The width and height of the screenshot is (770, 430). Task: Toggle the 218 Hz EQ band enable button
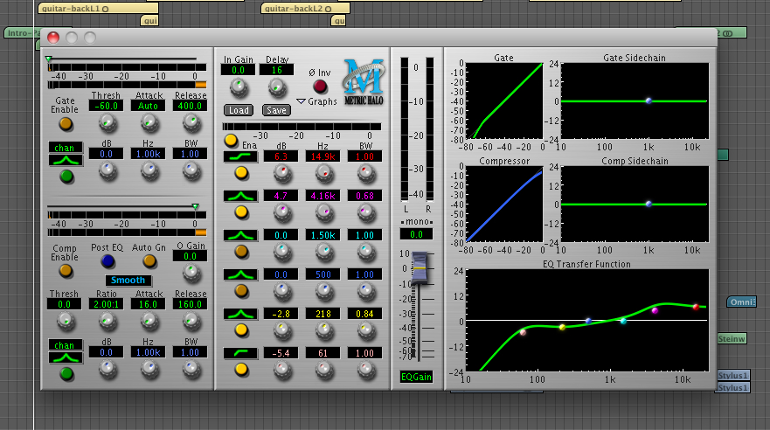pyautogui.click(x=240, y=329)
